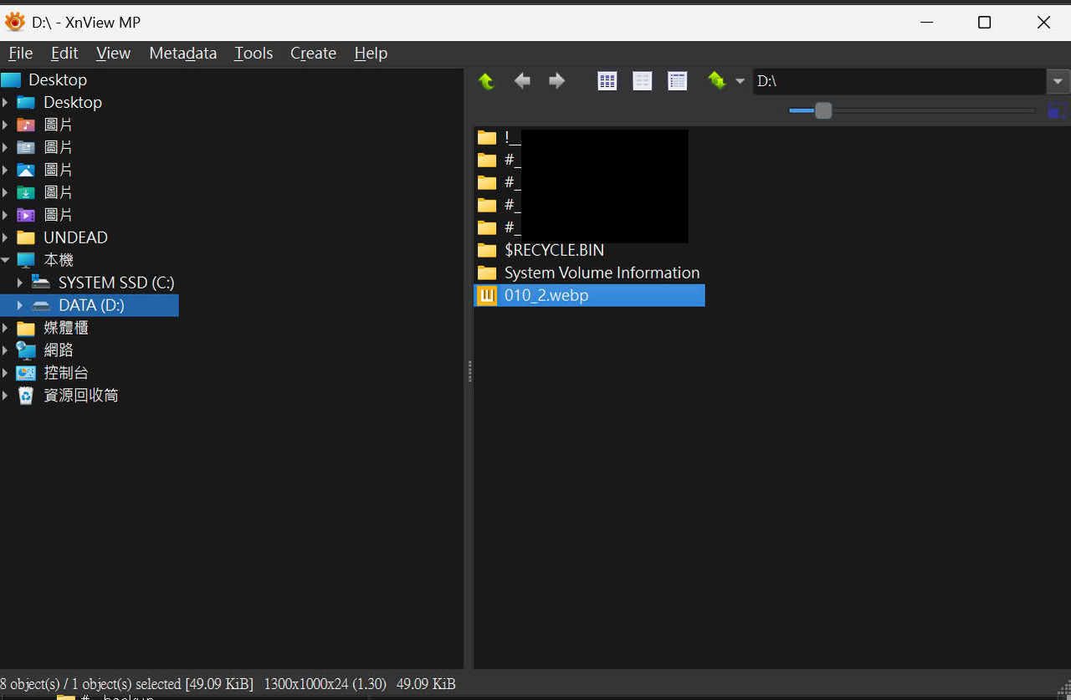
Task: Click the back navigation arrow
Action: [522, 81]
